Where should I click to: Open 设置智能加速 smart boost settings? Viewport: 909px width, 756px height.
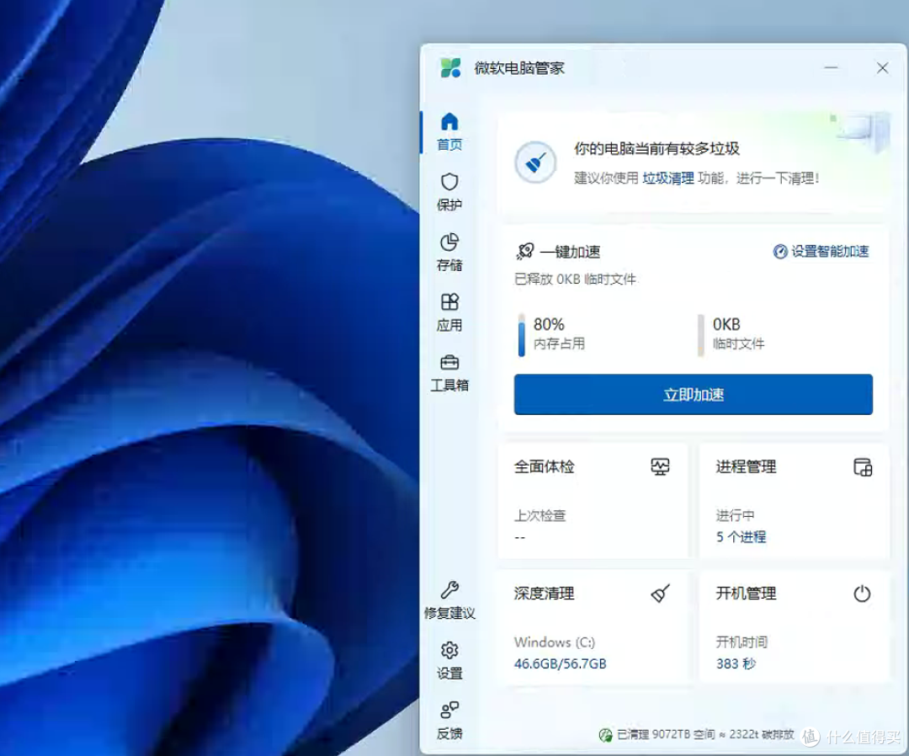point(821,251)
